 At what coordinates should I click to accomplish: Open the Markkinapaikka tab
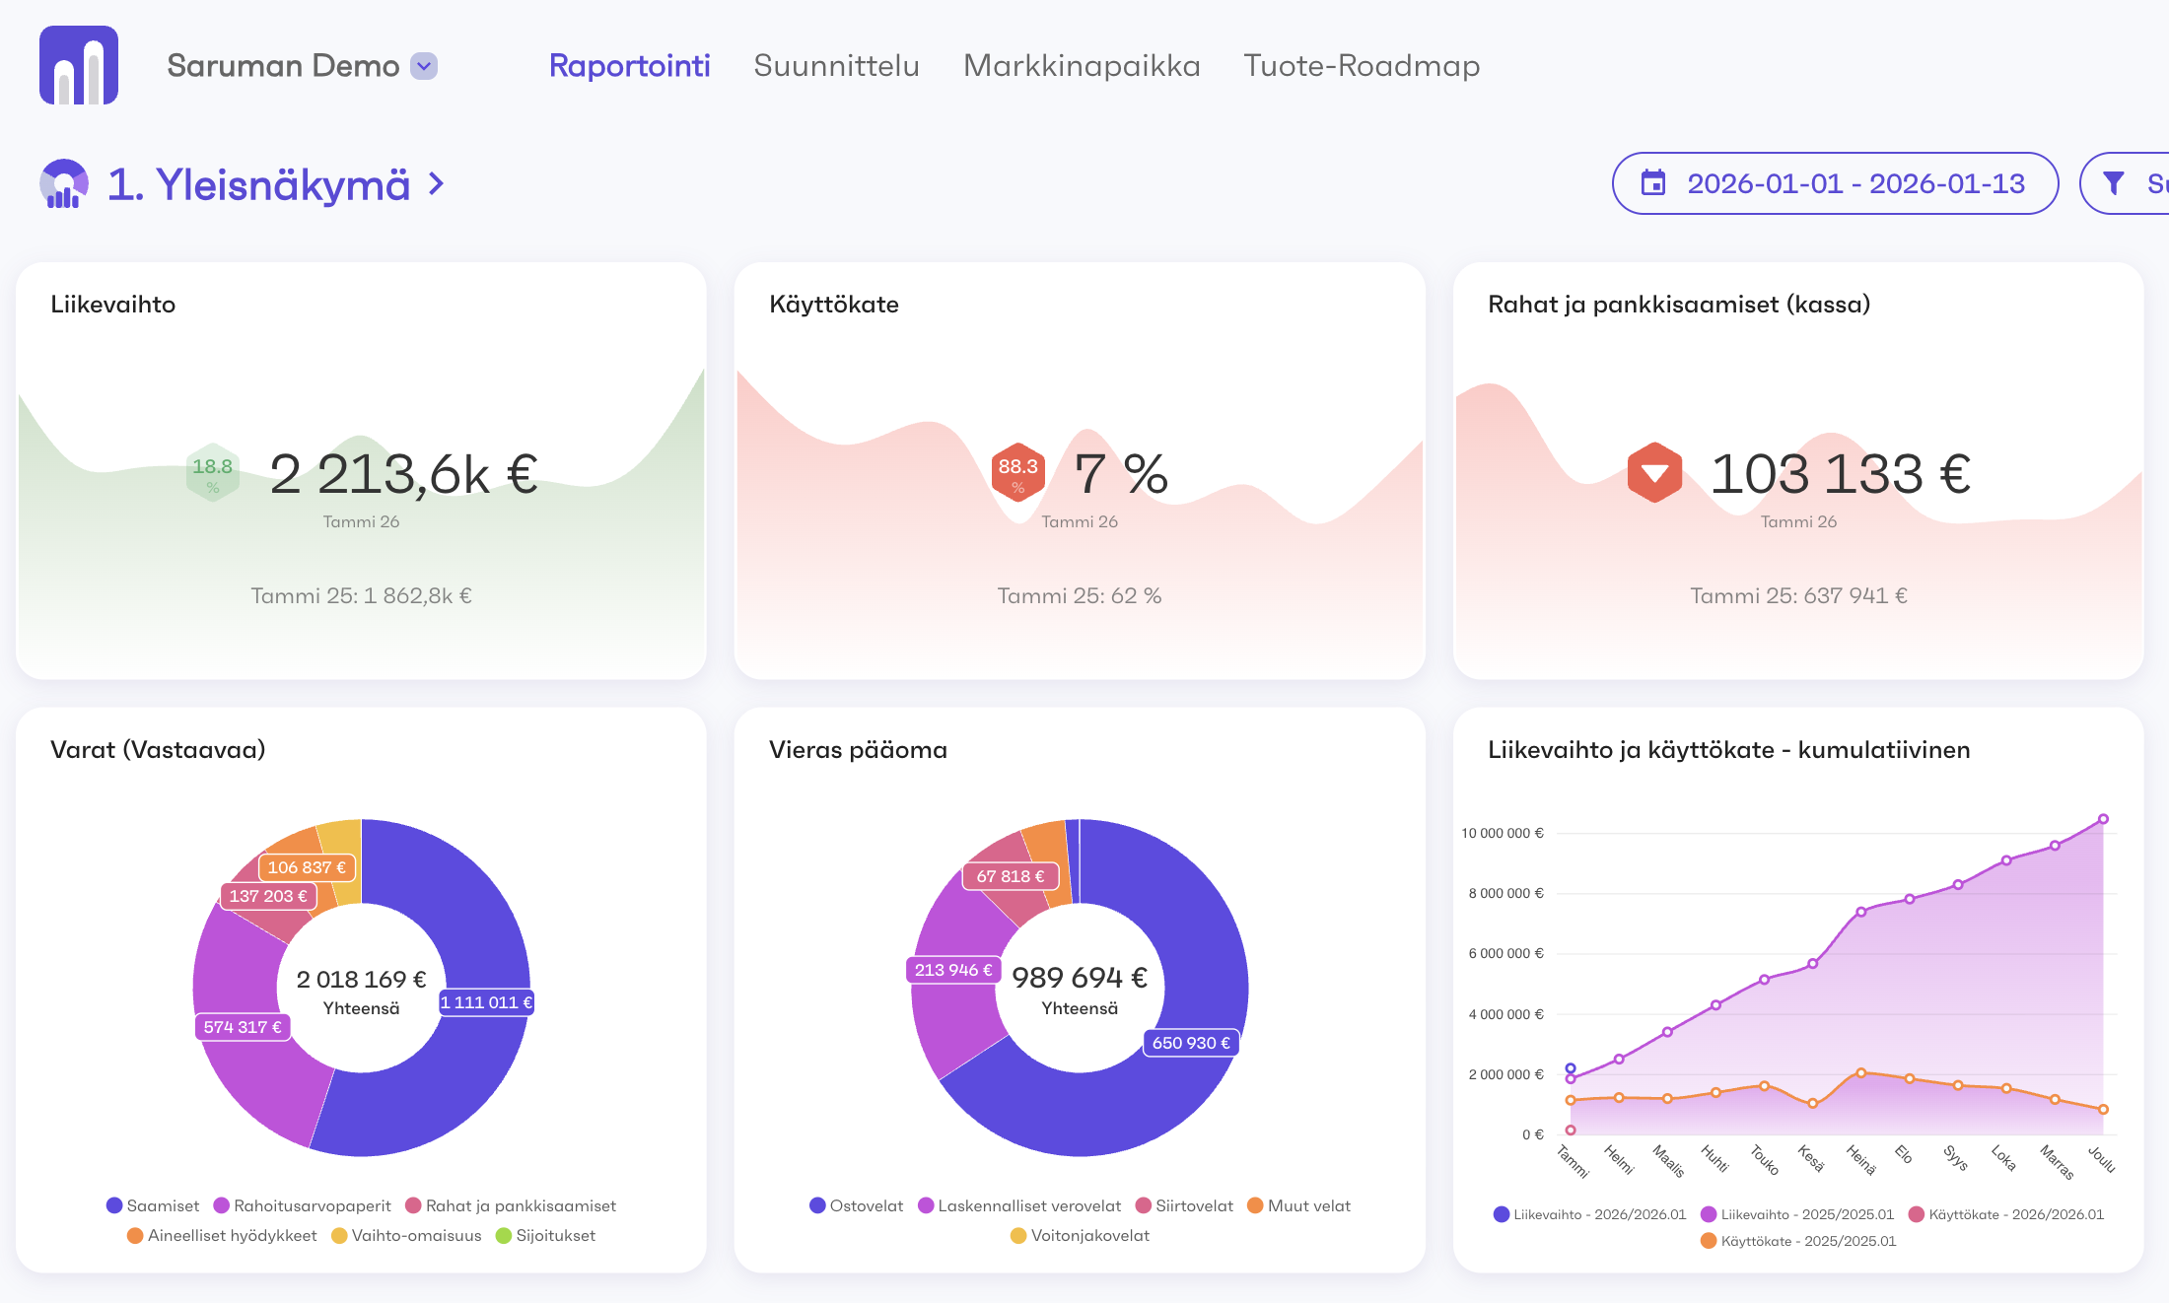pos(1082,66)
